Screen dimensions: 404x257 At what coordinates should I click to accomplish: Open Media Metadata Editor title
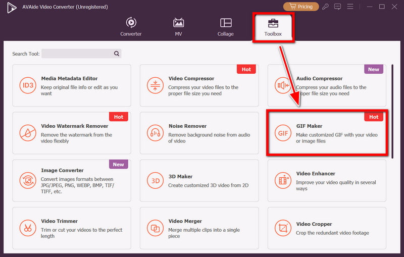click(69, 79)
